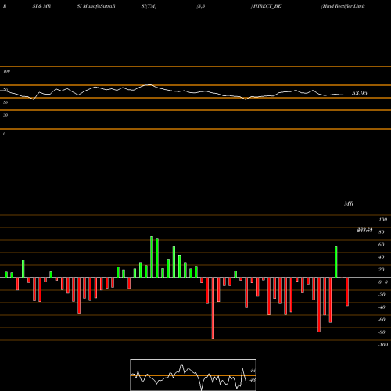Click the RSI value 53.95 label
The height and width of the screenshot is (391, 391).
coord(360,93)
